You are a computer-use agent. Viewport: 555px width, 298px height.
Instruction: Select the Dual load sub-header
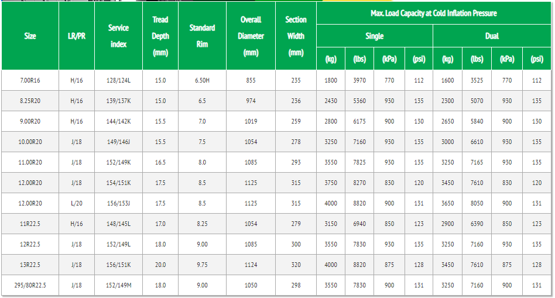coord(492,36)
